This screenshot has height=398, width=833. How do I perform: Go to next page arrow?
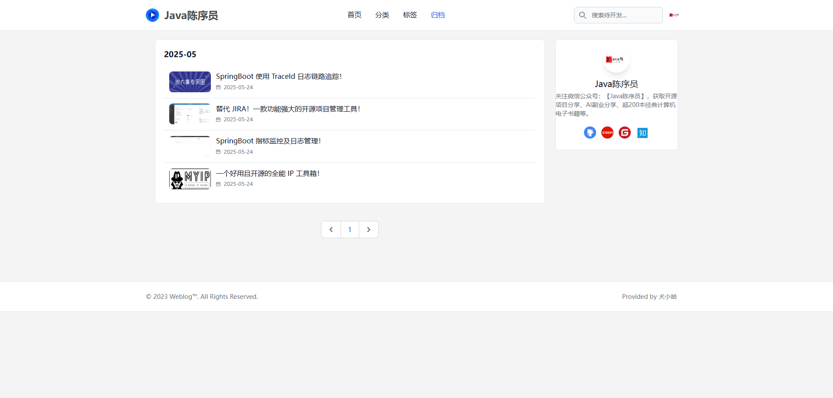click(x=368, y=230)
